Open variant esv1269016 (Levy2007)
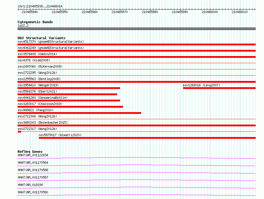 coord(201,85)
